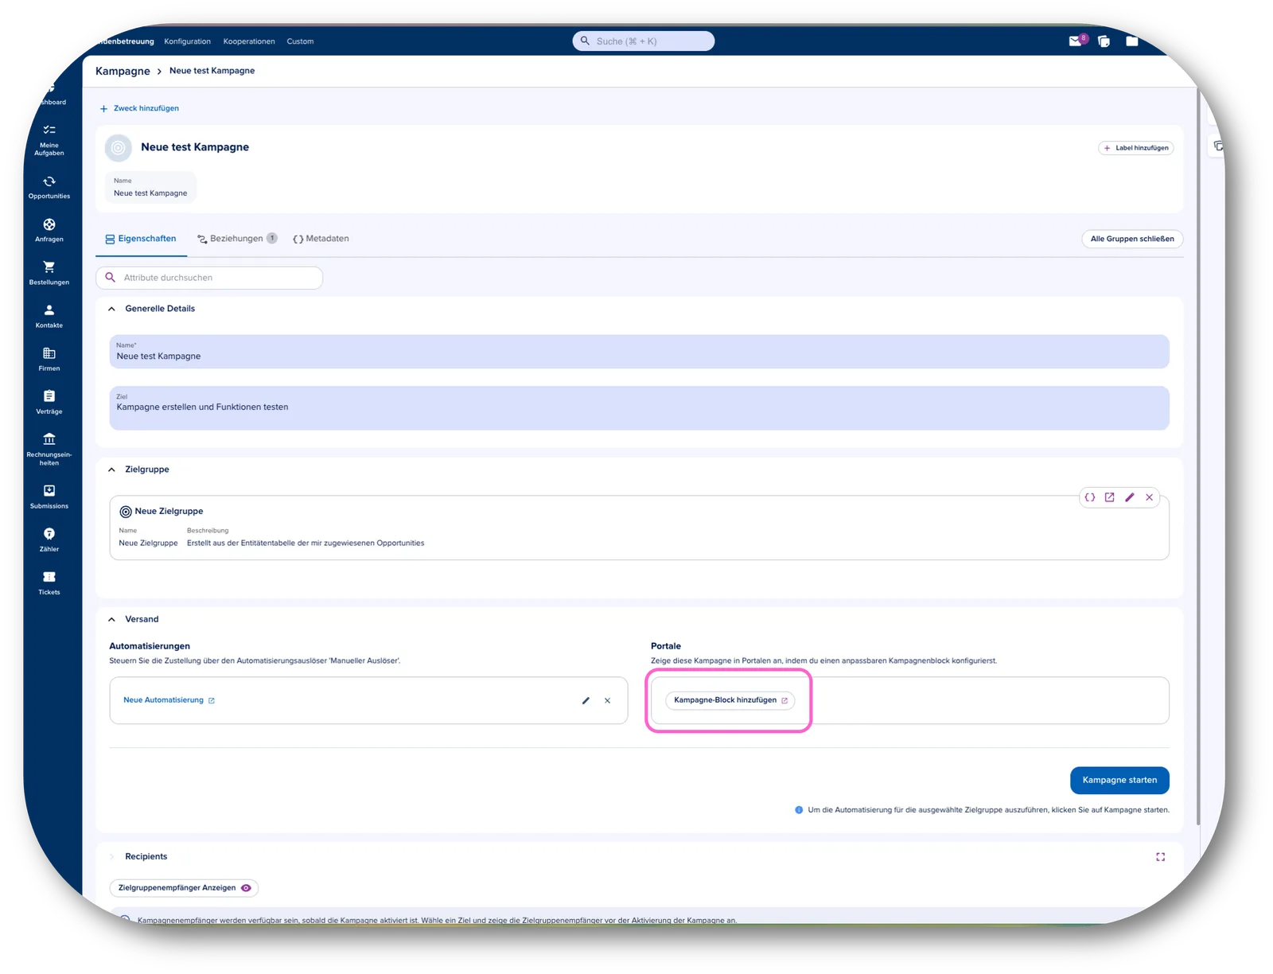Open the Konfiguration menu

[188, 41]
